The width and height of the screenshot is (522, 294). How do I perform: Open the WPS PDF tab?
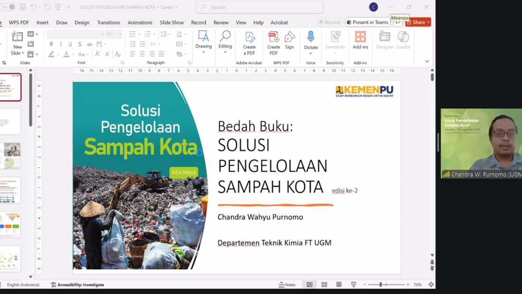tap(19, 22)
